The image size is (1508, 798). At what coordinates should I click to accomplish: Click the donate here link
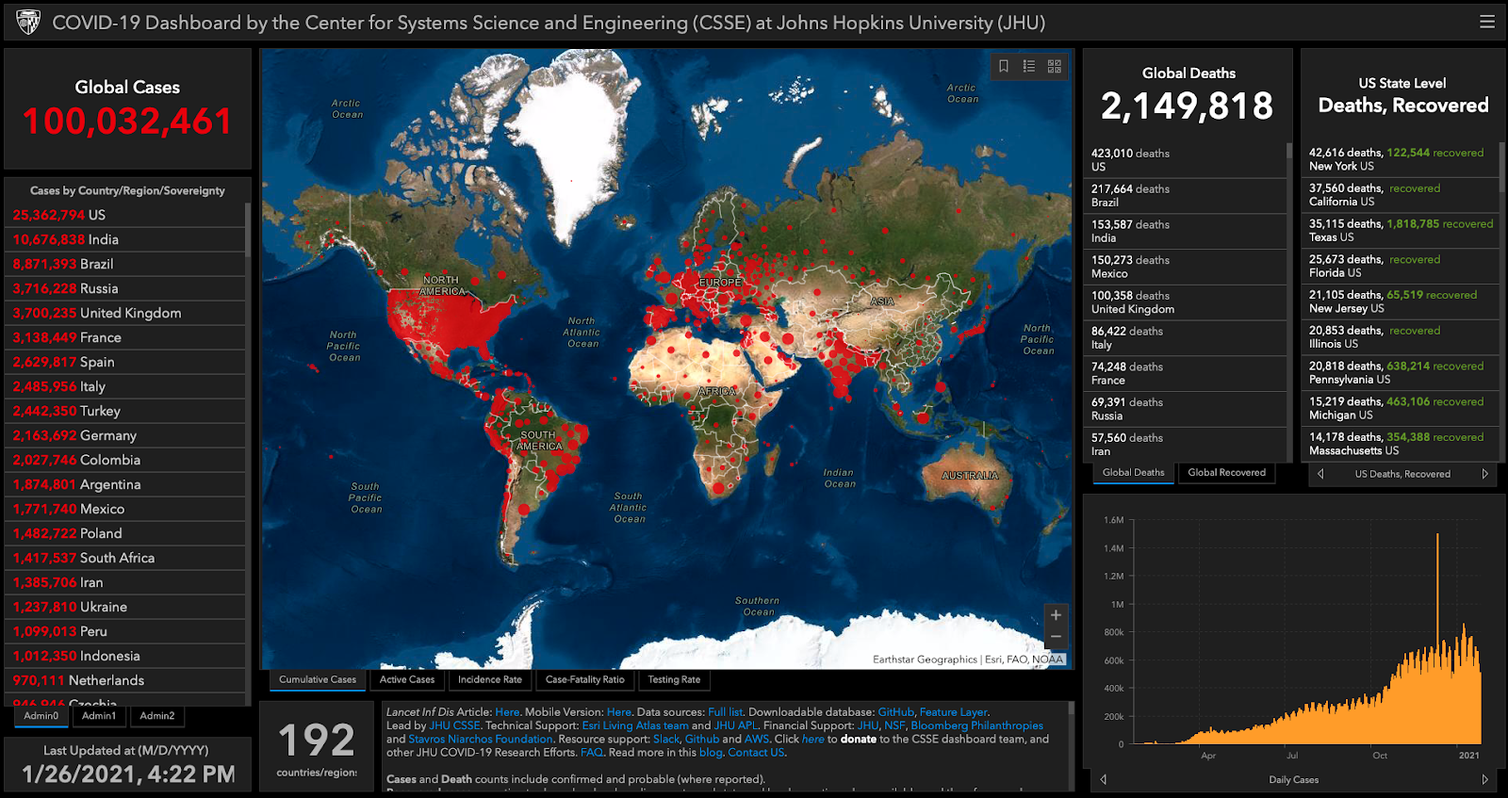pyautogui.click(x=812, y=739)
